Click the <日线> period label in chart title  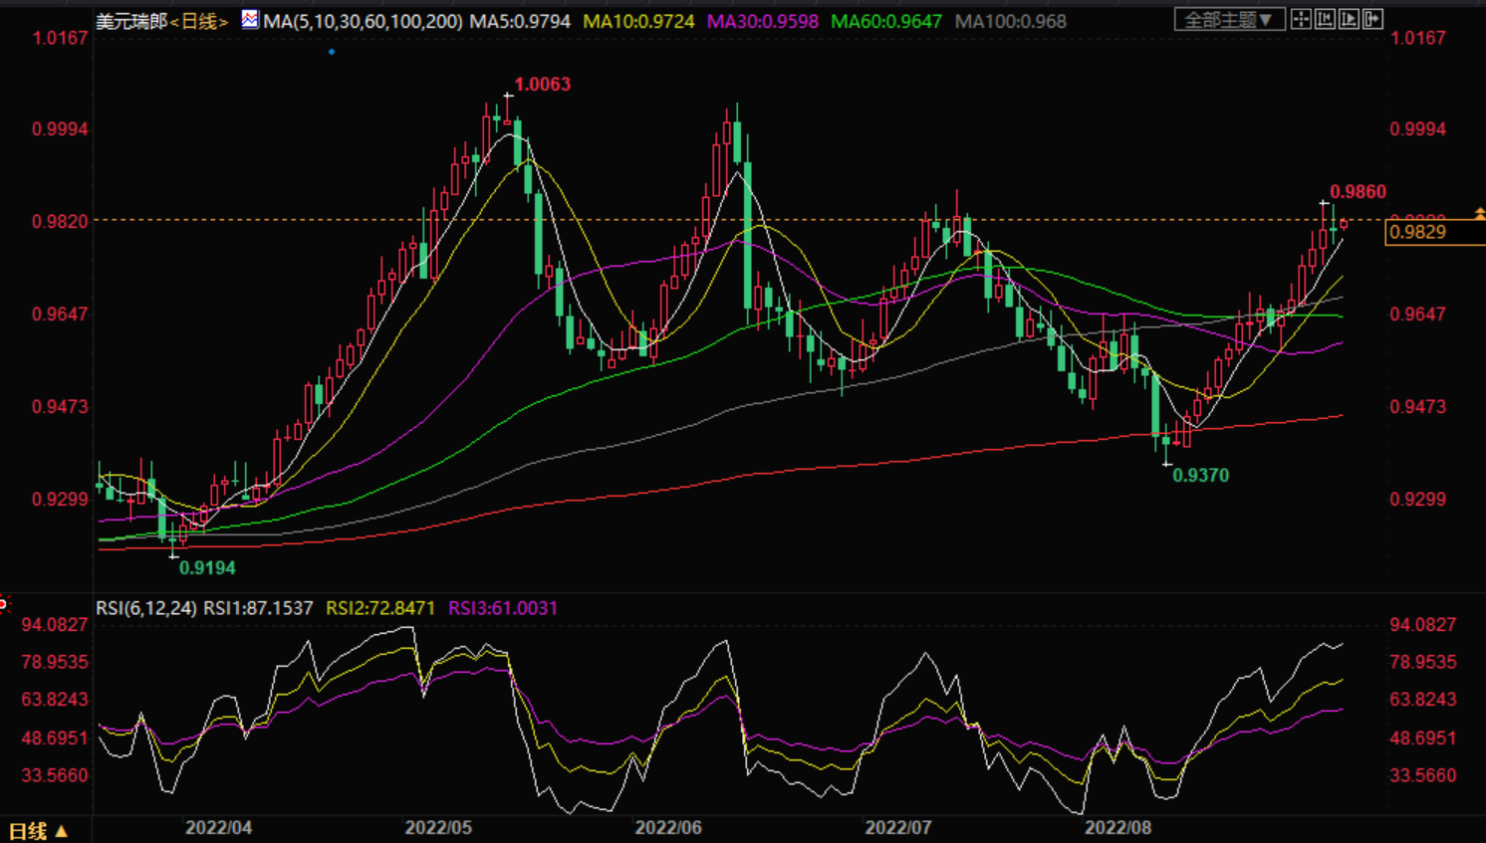point(199,21)
